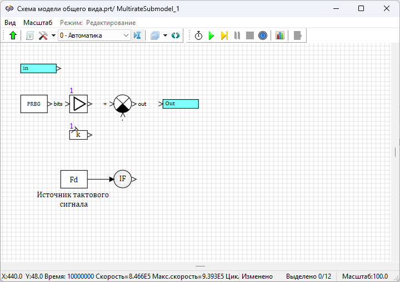The image size is (400, 282).
Task: Click the stopwatch toolbar icon
Action: pyautogui.click(x=198, y=35)
